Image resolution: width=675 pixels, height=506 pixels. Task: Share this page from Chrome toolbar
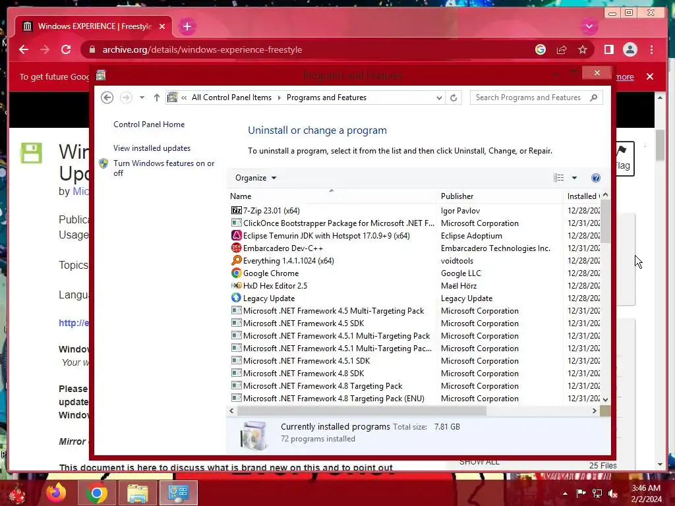tap(562, 49)
